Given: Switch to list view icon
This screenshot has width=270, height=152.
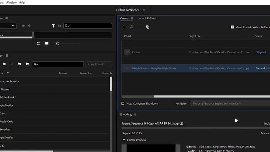Looking at the screenshot, I should [x=39, y=43].
